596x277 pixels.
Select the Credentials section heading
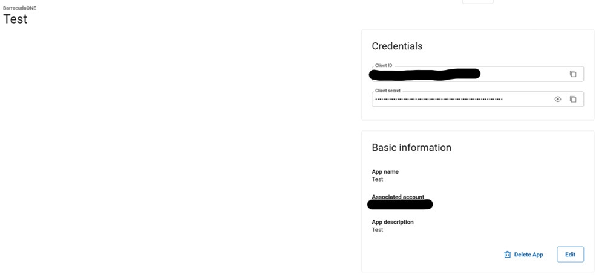tap(397, 46)
